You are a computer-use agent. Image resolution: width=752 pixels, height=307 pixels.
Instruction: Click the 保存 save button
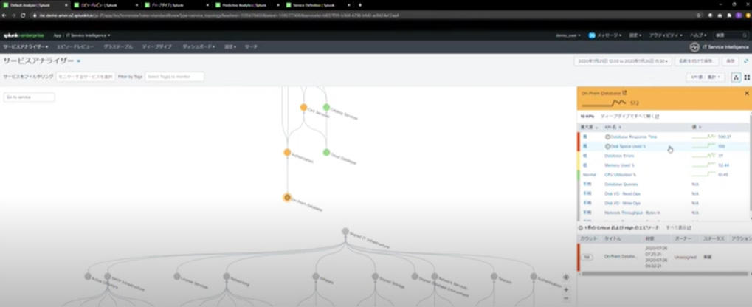coord(730,61)
